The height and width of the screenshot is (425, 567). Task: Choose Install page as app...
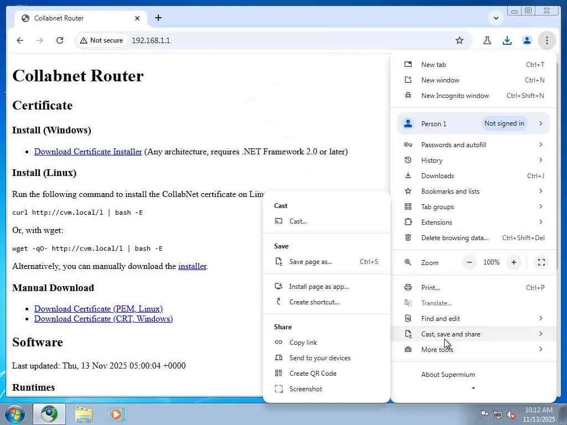tap(327, 287)
